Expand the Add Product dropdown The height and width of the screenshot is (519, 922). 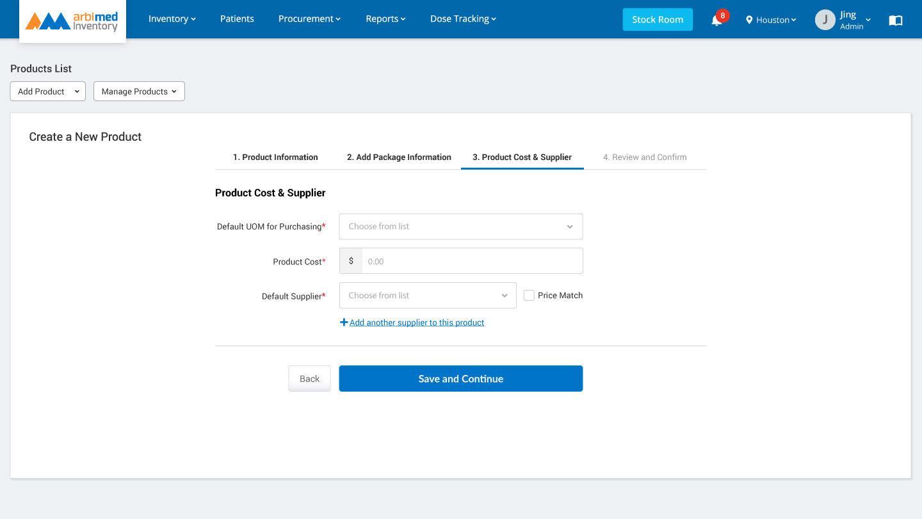48,92
